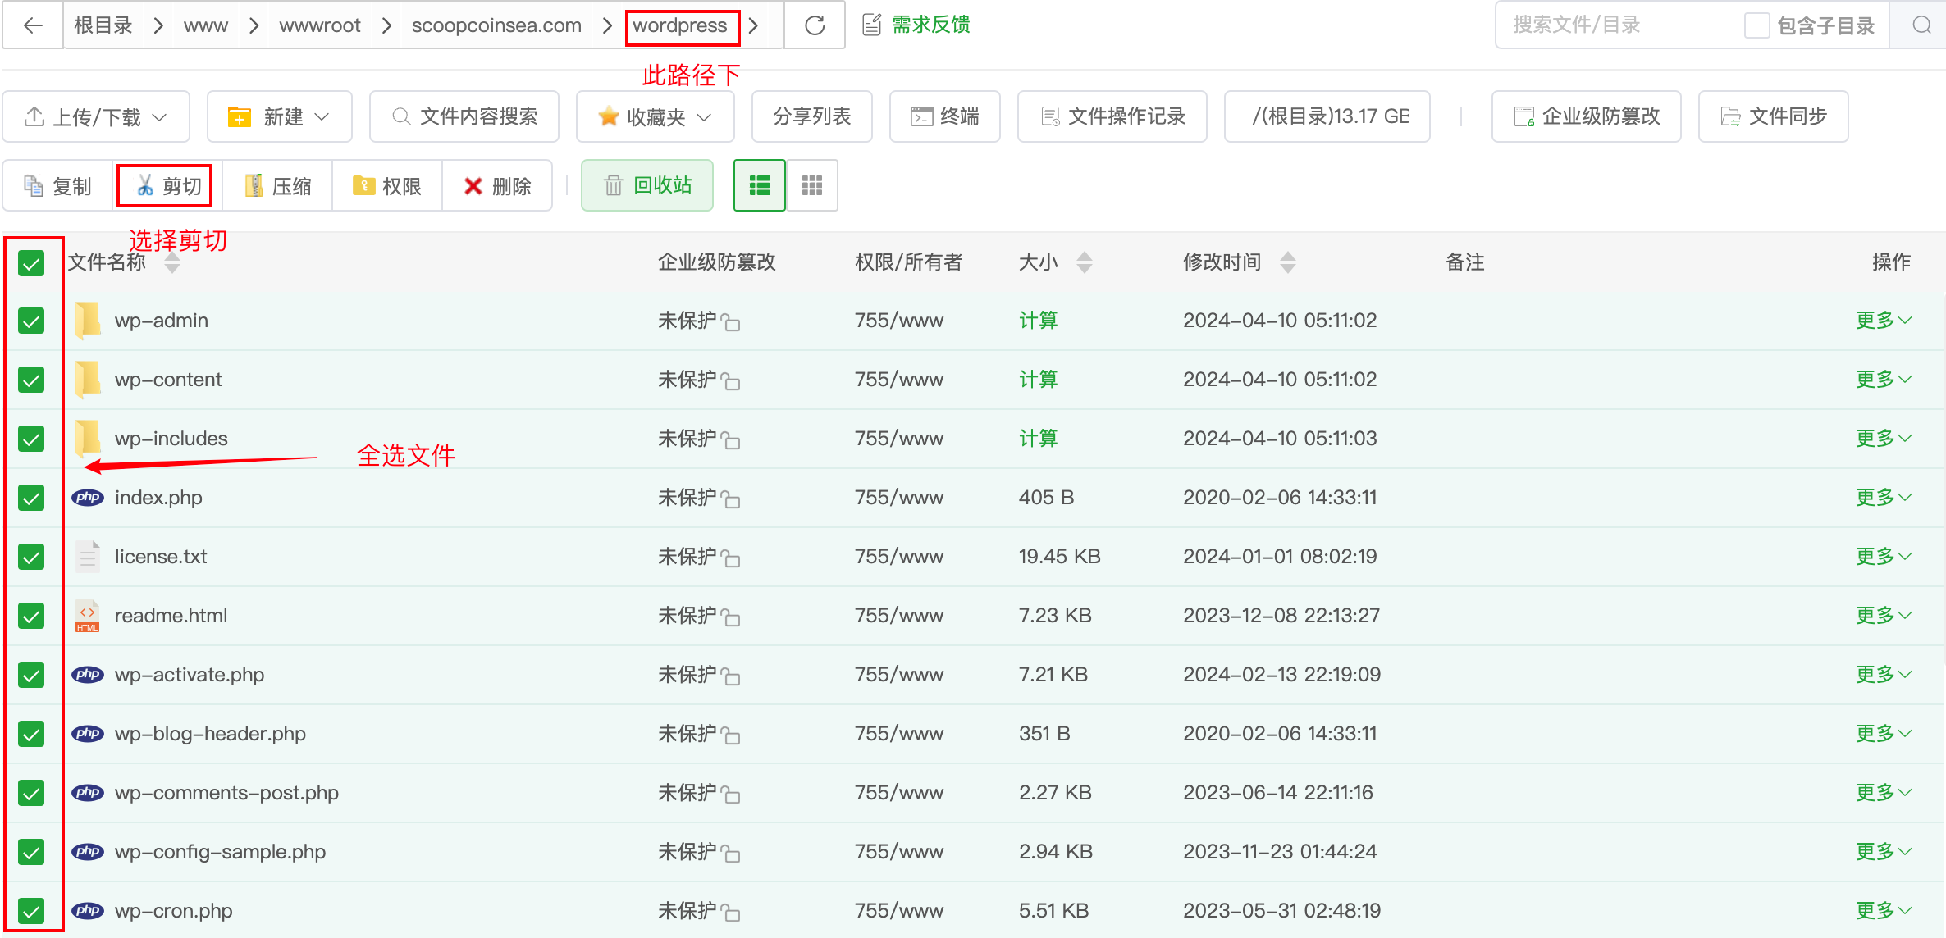Sort by size arrows
1946x938 pixels.
[1085, 262]
